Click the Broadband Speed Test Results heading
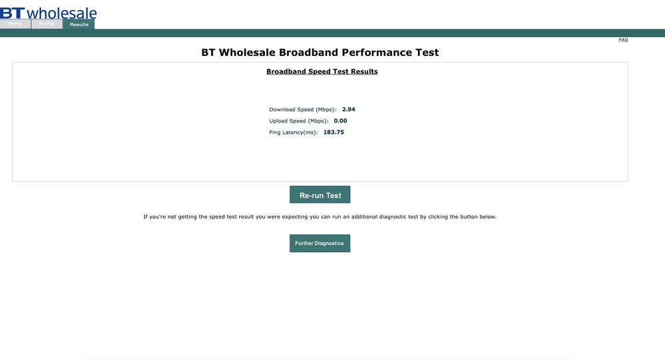 click(322, 72)
